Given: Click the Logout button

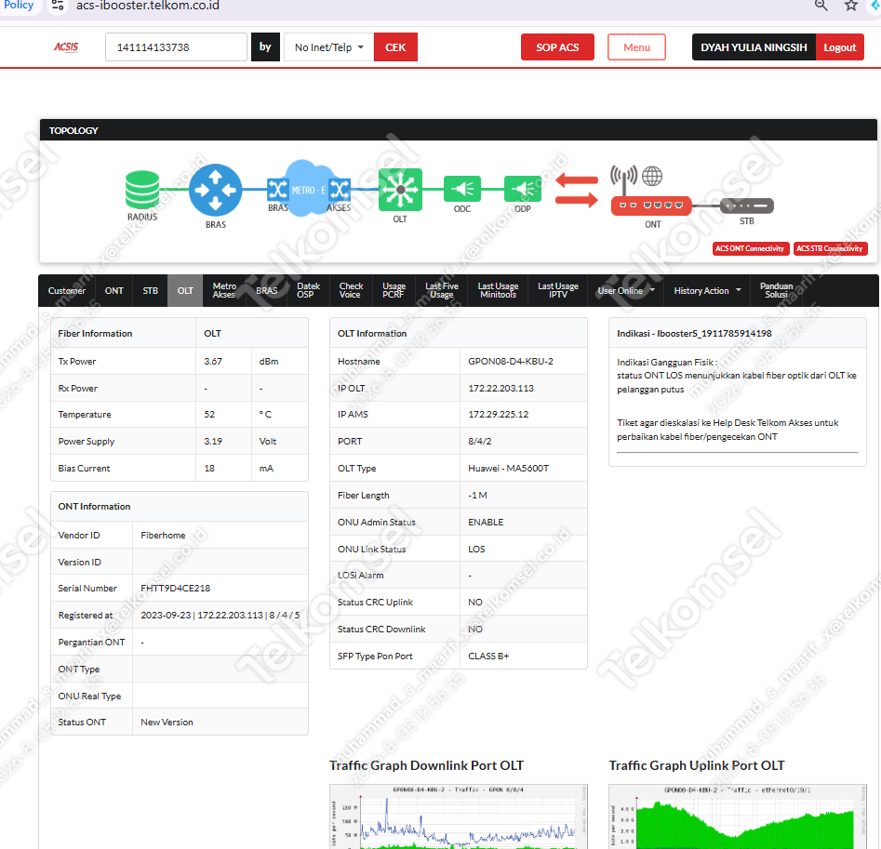Looking at the screenshot, I should pos(839,47).
